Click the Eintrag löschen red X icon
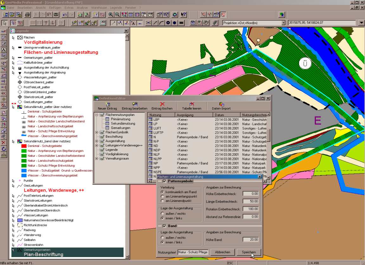Image resolution: width=365 pixels, height=265 pixels. pos(162,104)
